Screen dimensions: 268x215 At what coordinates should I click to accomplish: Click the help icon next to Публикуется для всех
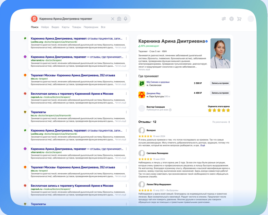click(170, 110)
